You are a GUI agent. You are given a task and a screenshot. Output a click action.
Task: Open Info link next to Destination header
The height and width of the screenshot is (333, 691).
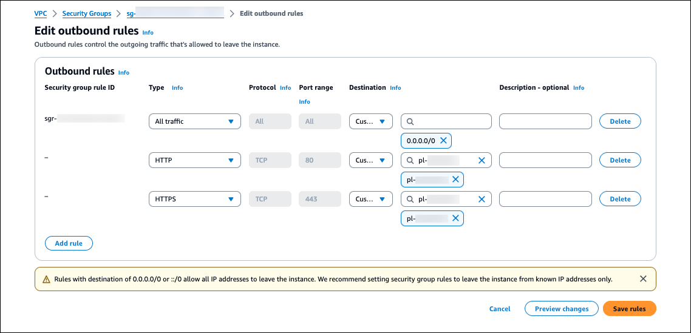coord(395,88)
